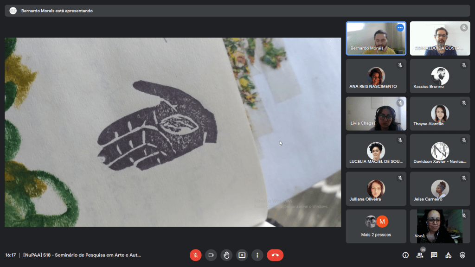Click the muted mic icon on Kassius Brunno
This screenshot has width=475, height=267.
pos(463,65)
